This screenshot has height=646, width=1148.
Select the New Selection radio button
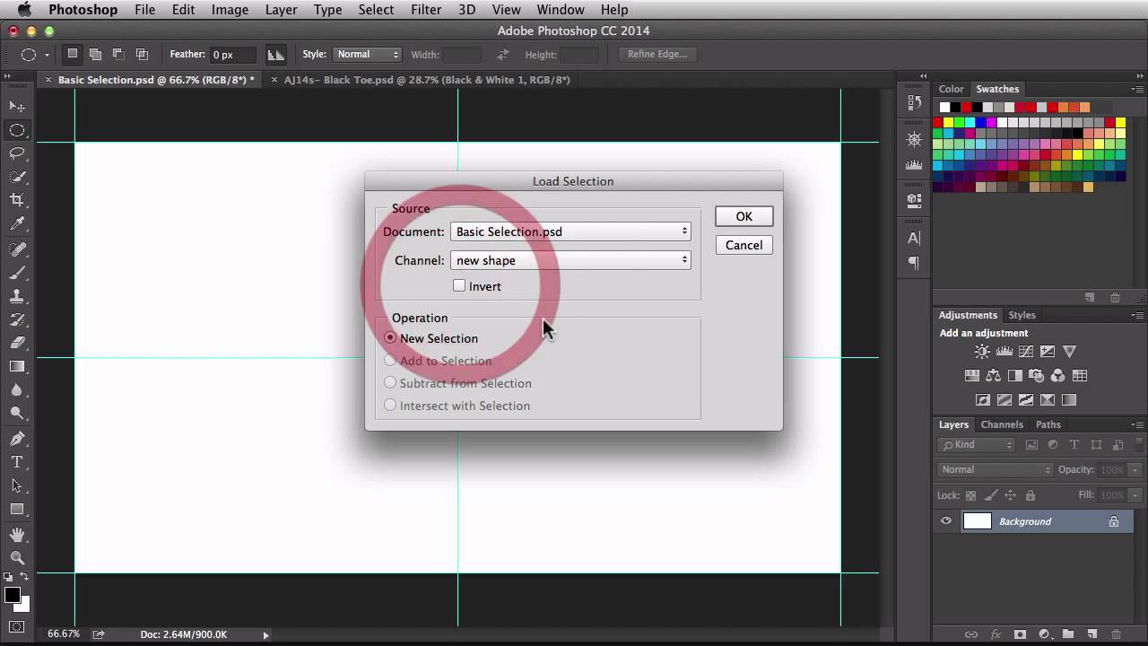coord(390,337)
